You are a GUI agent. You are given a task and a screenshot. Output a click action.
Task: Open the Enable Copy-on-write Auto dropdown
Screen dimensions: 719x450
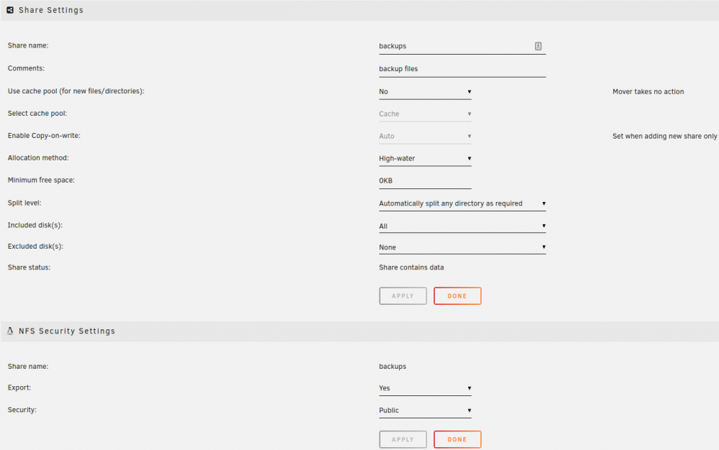pyautogui.click(x=425, y=136)
